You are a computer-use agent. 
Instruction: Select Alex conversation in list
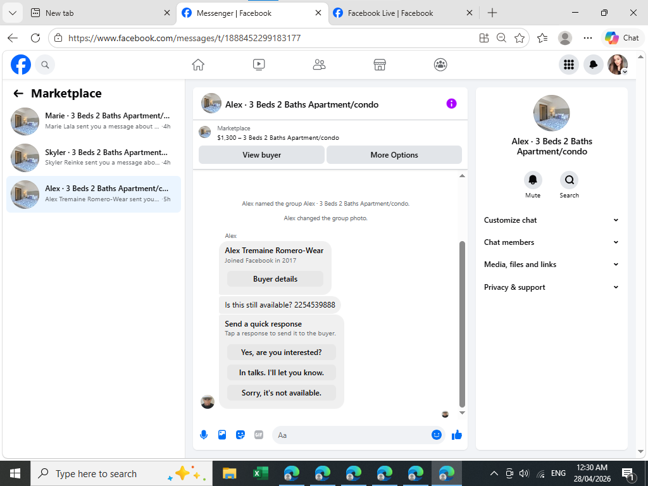94,194
